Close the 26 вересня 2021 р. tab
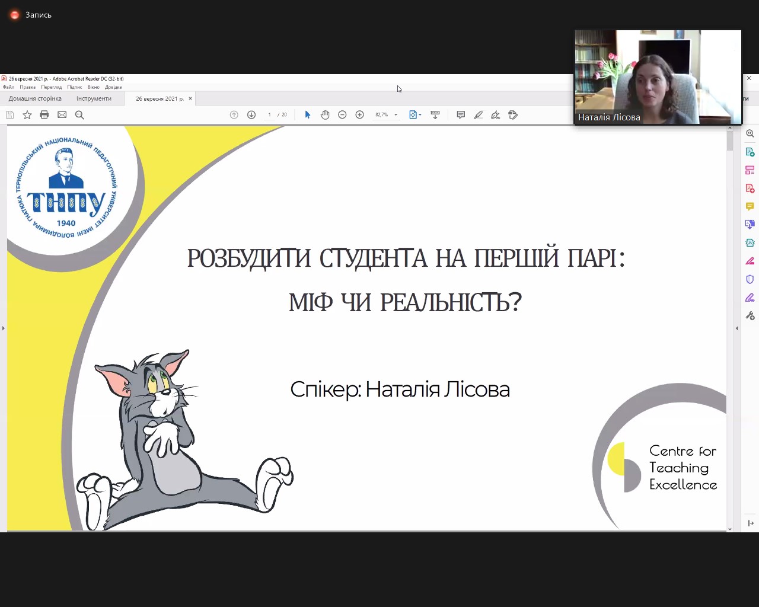Image resolution: width=759 pixels, height=607 pixels. (x=190, y=98)
